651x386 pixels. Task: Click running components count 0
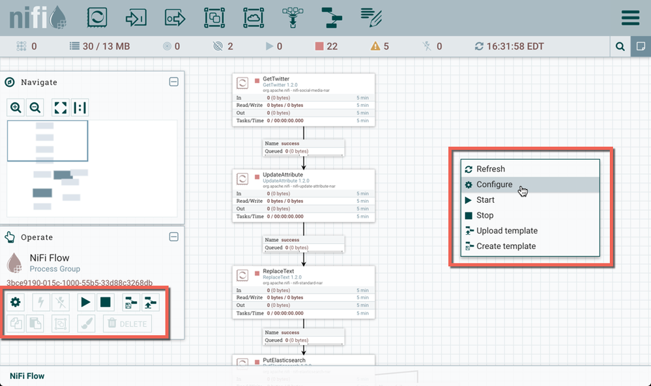click(x=274, y=46)
